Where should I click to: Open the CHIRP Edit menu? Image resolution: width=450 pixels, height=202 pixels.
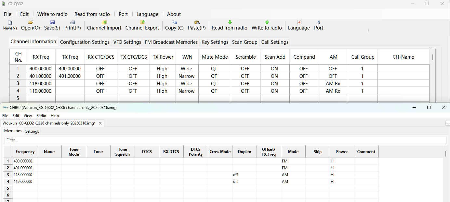click(x=16, y=116)
